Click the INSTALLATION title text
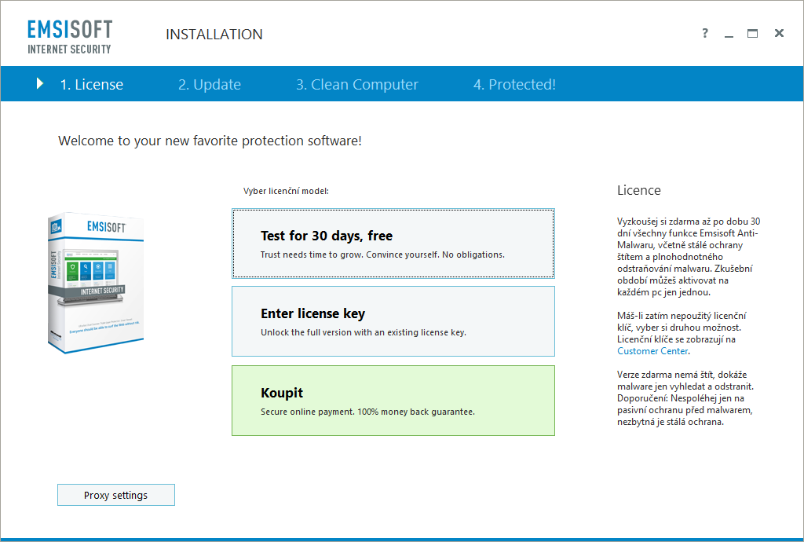 coord(214,35)
